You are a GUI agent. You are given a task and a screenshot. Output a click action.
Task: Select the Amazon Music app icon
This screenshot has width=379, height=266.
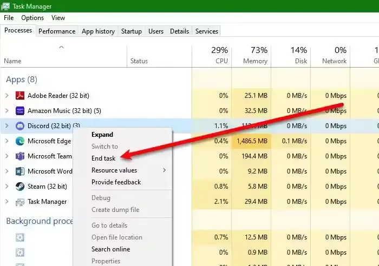(20, 111)
